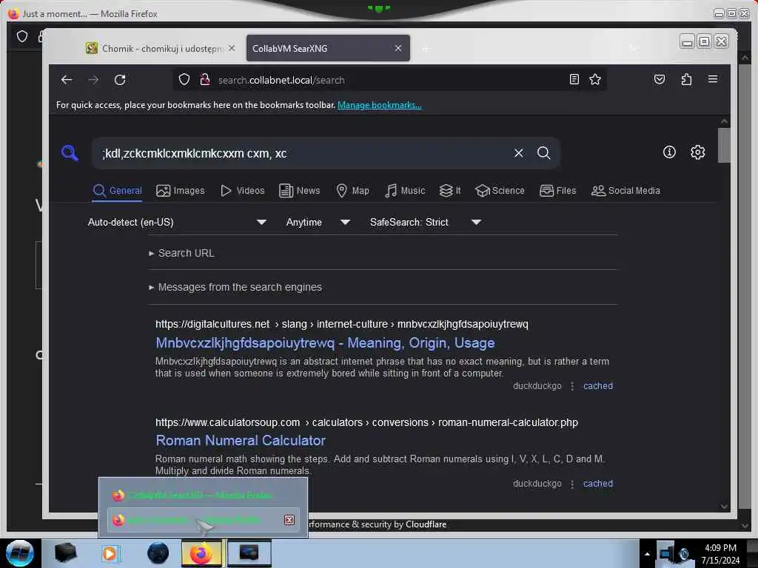Click the Firefox taskbar button
758x568 pixels.
point(201,553)
